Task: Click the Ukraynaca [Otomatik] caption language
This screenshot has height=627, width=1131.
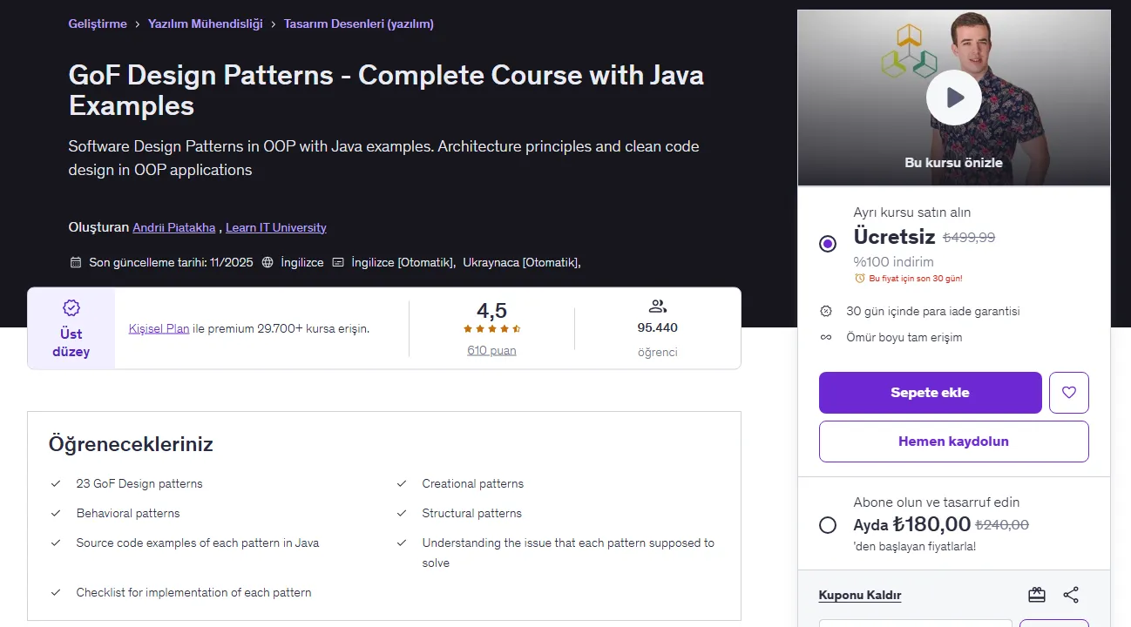Action: (x=522, y=262)
